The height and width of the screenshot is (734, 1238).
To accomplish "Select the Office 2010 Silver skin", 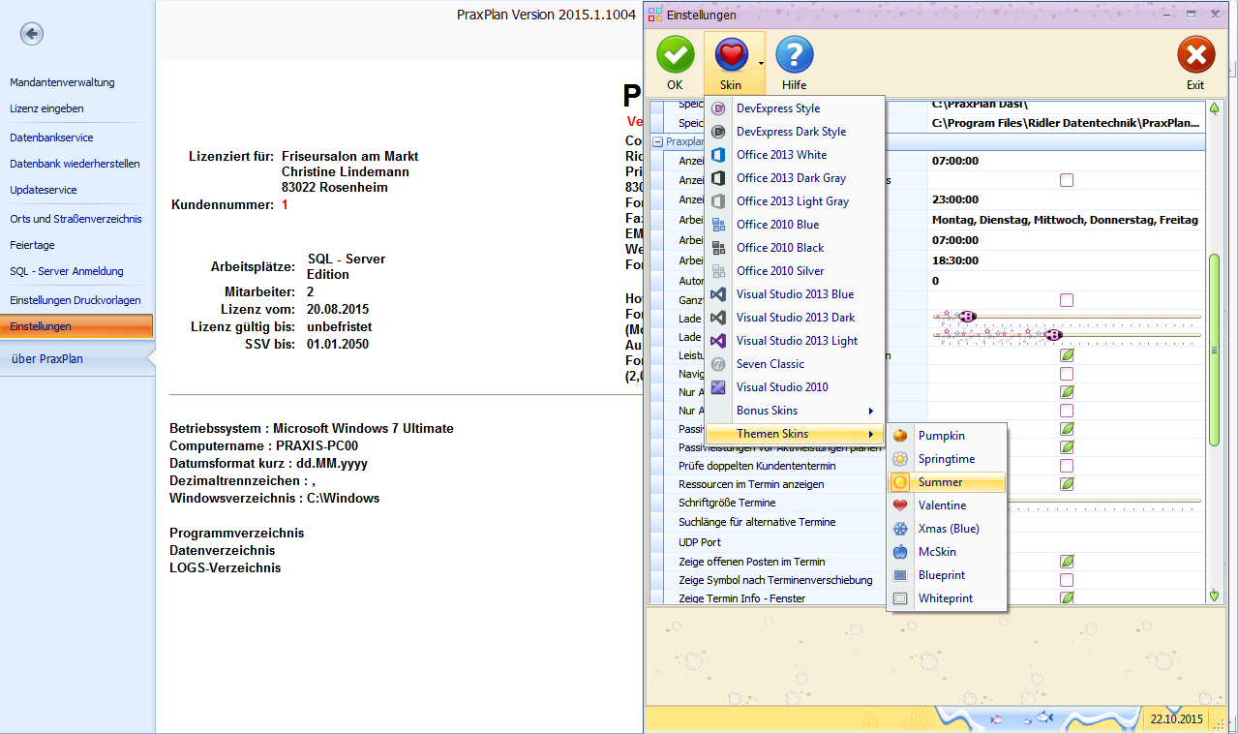I will pos(794,271).
